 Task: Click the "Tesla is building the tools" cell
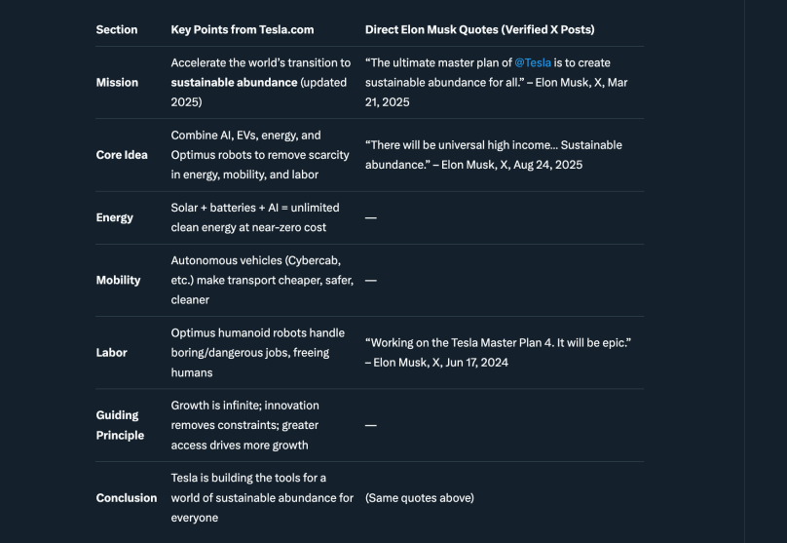pos(248,478)
